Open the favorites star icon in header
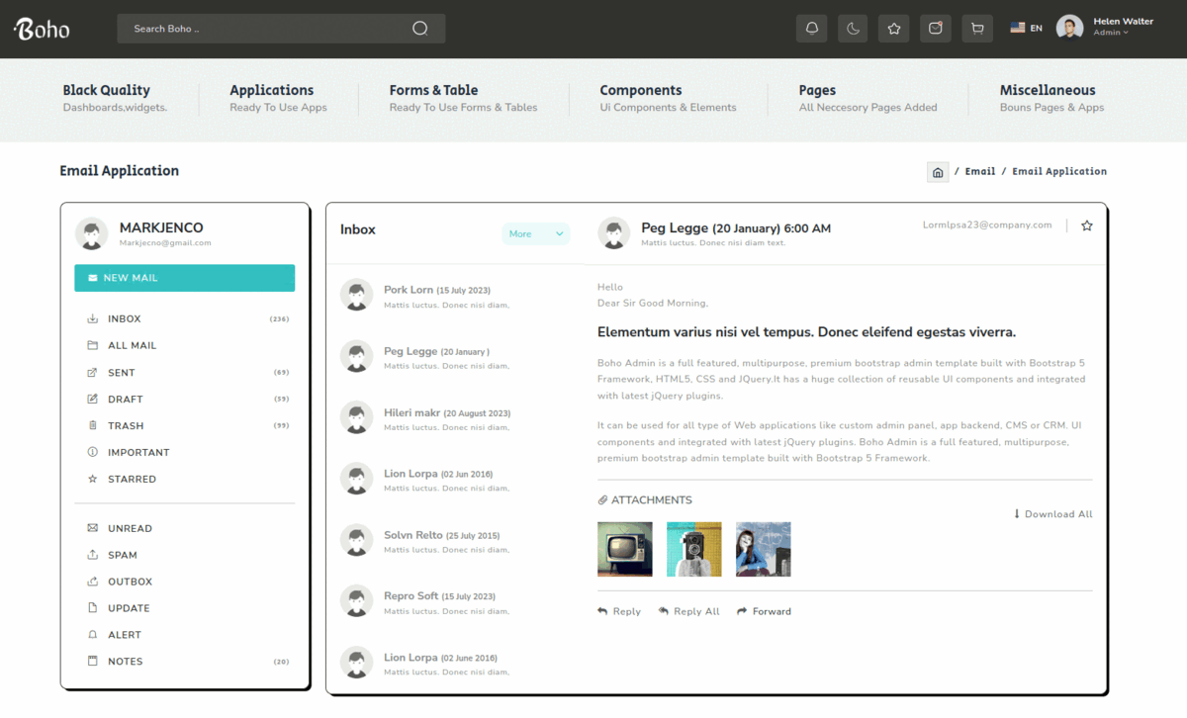Viewport: 1187px width, 718px height. pos(894,29)
